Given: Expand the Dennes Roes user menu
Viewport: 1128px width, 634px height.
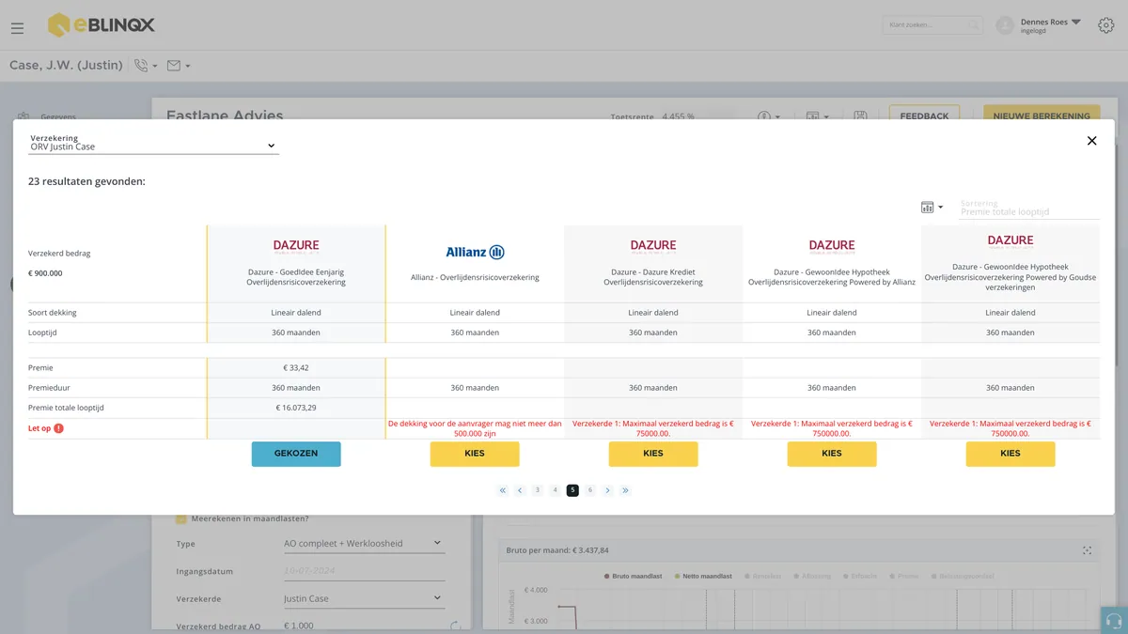Looking at the screenshot, I should pos(1051,25).
